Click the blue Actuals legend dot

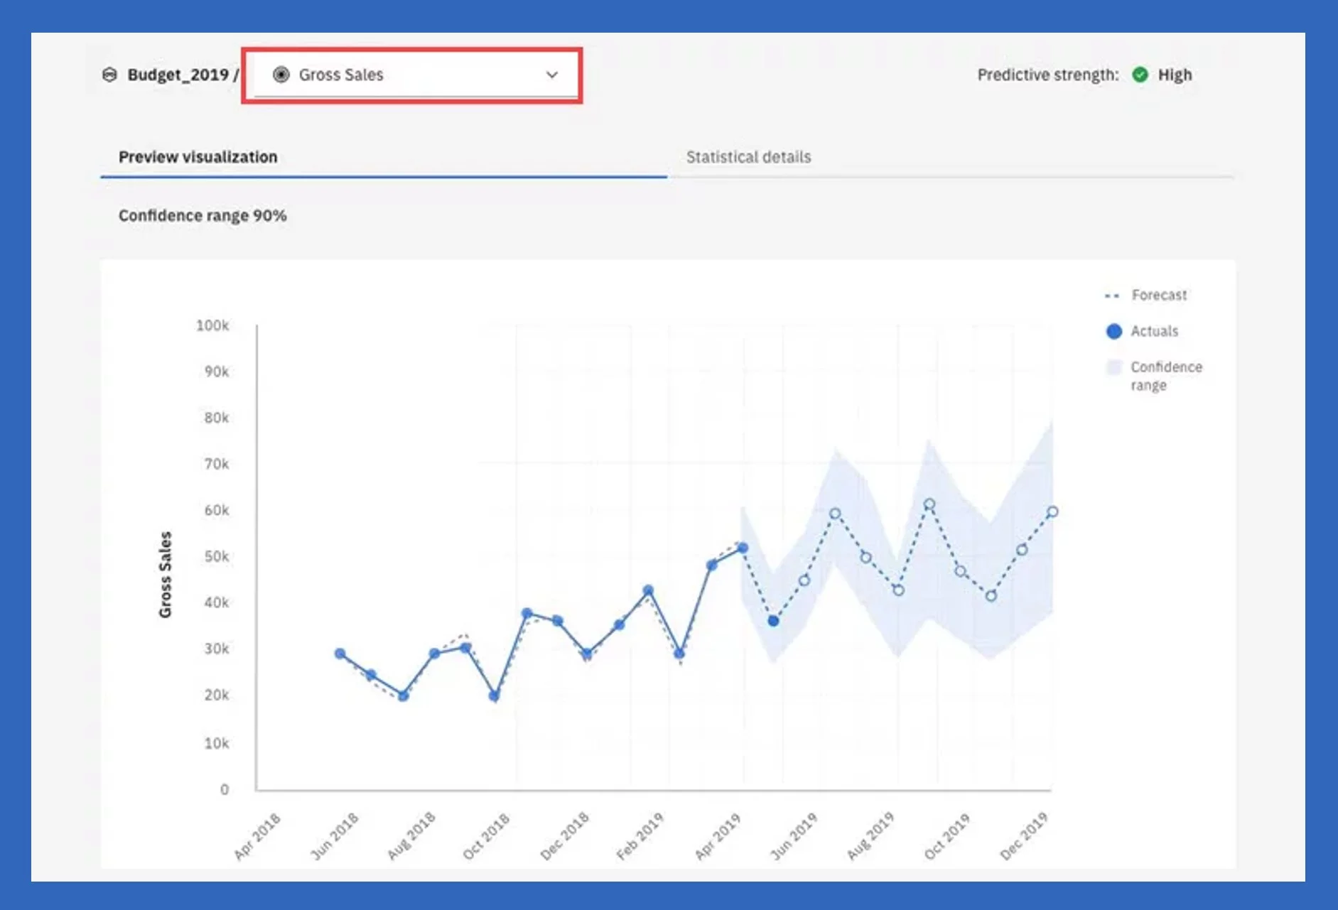pyautogui.click(x=1113, y=331)
